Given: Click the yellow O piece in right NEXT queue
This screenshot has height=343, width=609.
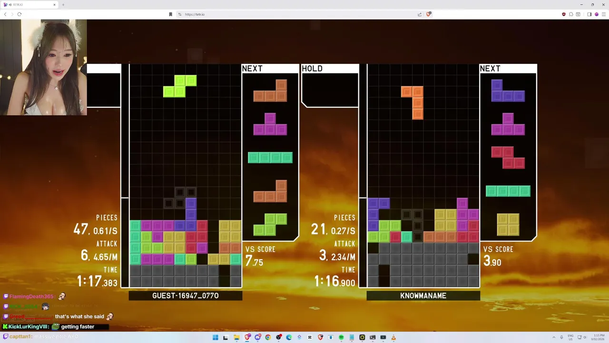Looking at the screenshot, I should pos(508,224).
